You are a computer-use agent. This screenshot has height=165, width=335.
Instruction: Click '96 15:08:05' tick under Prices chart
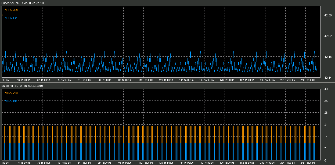pyautogui.click(x=125, y=80)
